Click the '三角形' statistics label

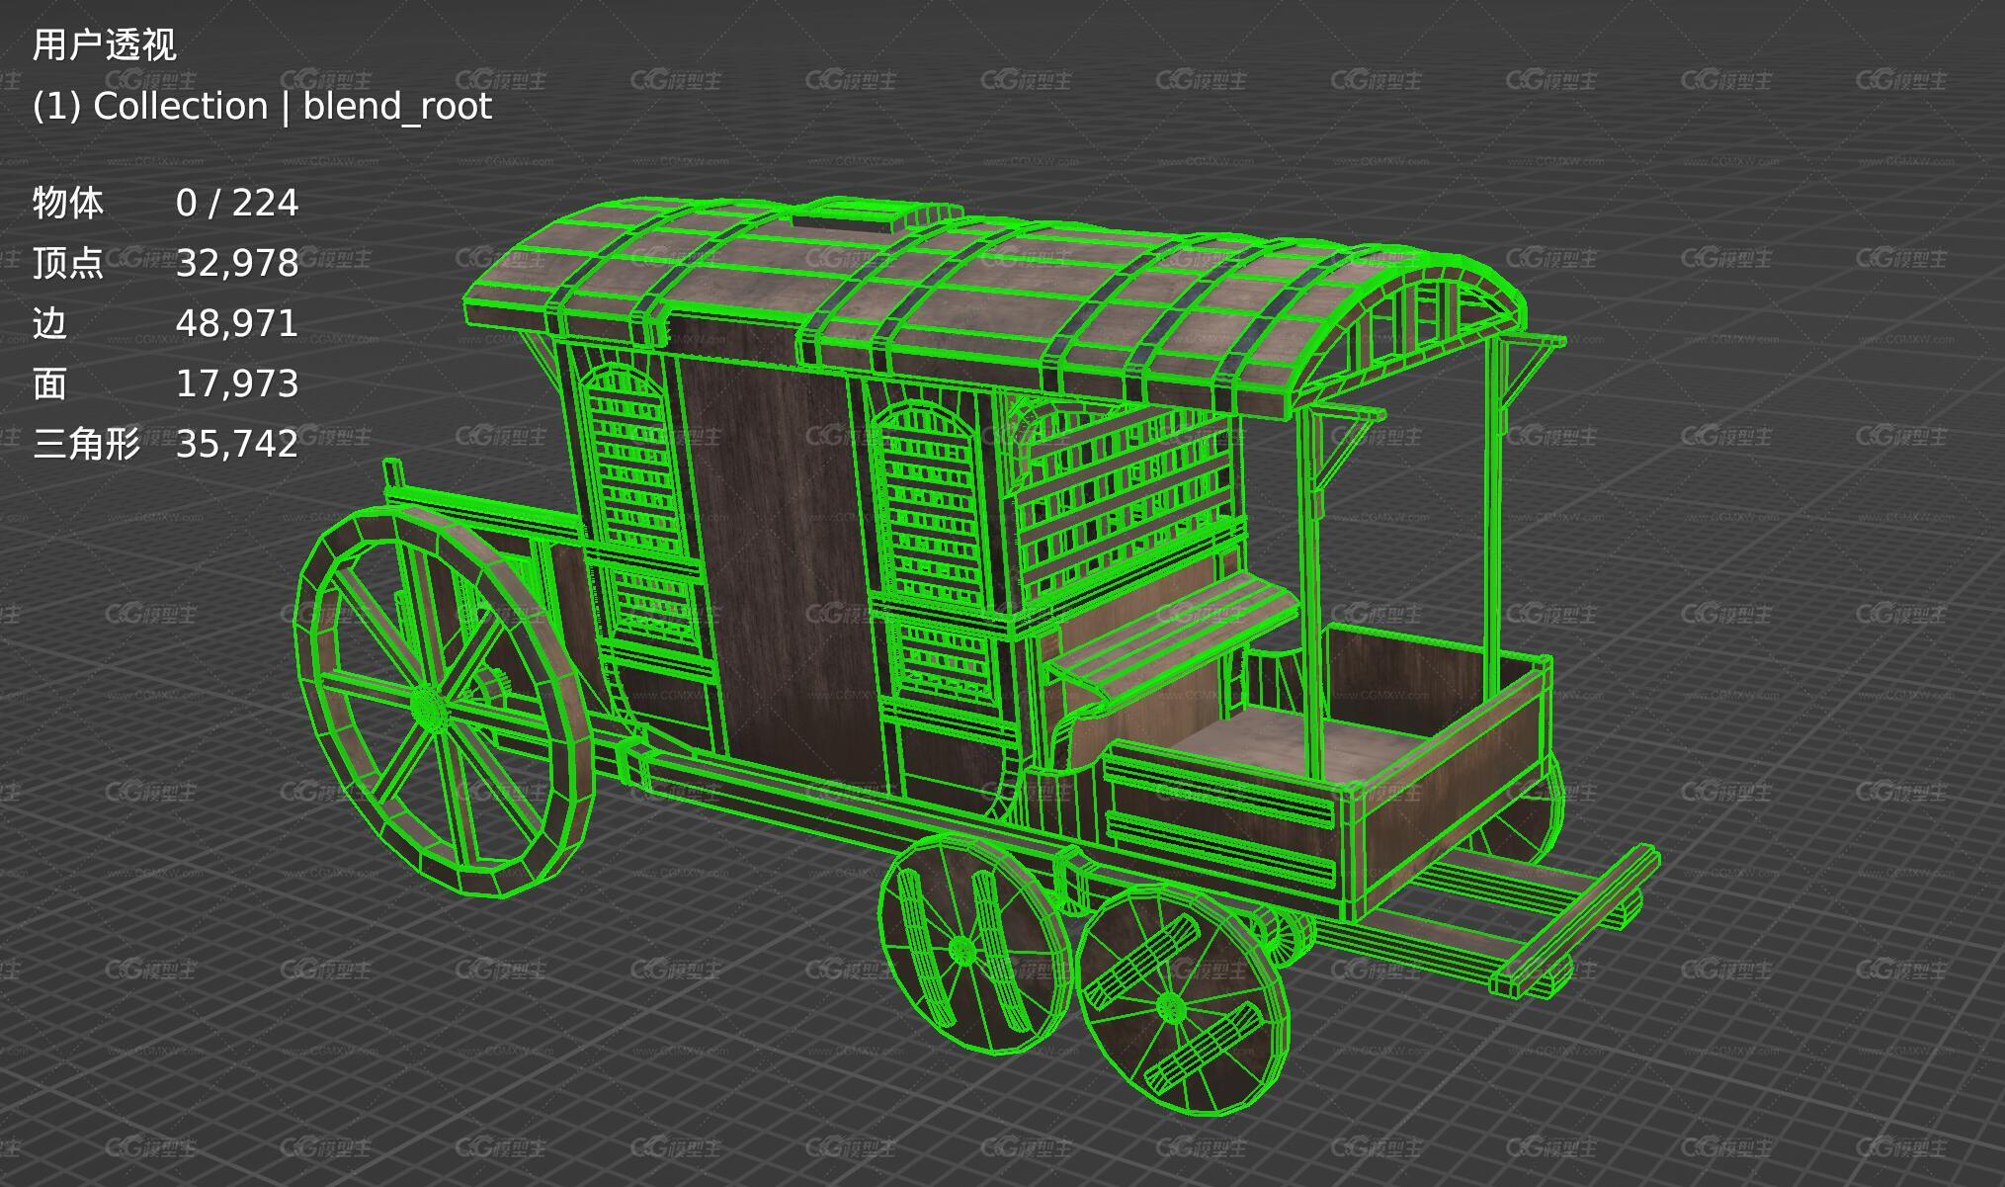[x=86, y=444]
